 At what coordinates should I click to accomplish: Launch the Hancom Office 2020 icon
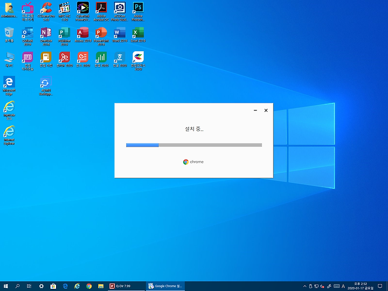pos(138,61)
